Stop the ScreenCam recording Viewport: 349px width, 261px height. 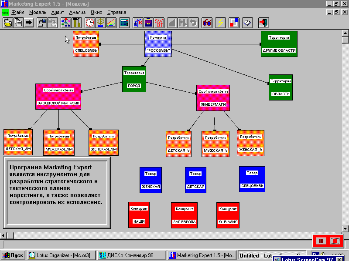[335, 241]
